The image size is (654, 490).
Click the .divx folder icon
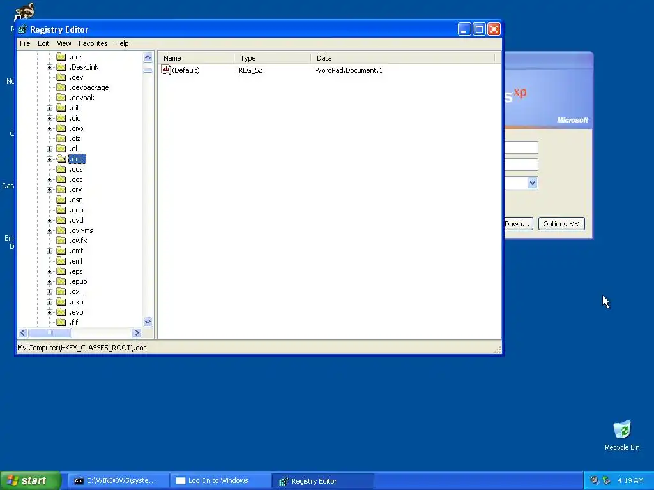[61, 128]
